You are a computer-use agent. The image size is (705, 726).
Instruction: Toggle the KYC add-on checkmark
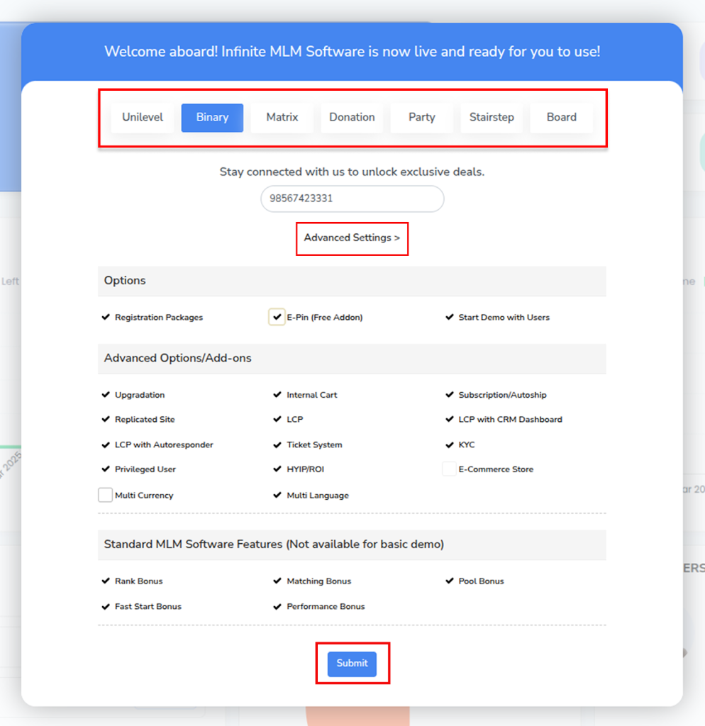450,445
